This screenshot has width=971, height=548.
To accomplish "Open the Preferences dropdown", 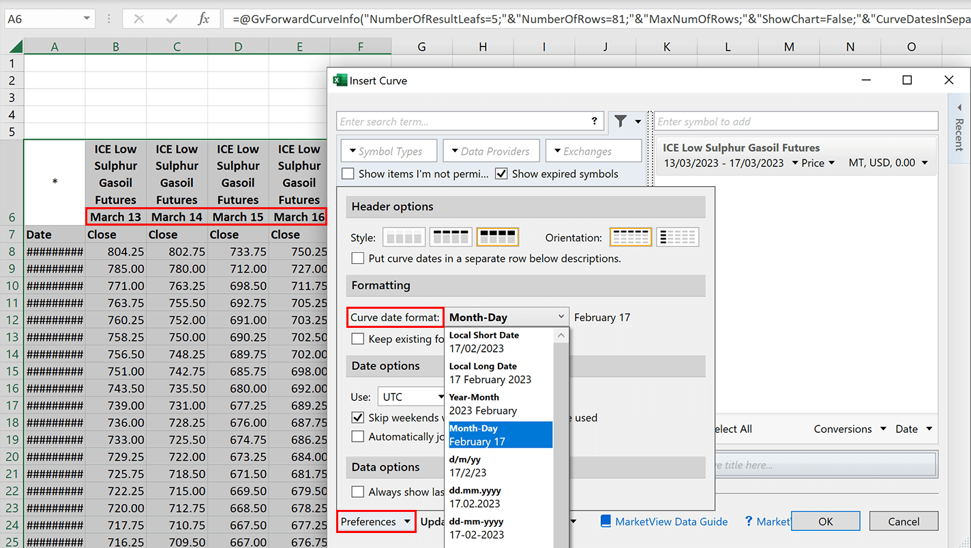I will point(376,521).
